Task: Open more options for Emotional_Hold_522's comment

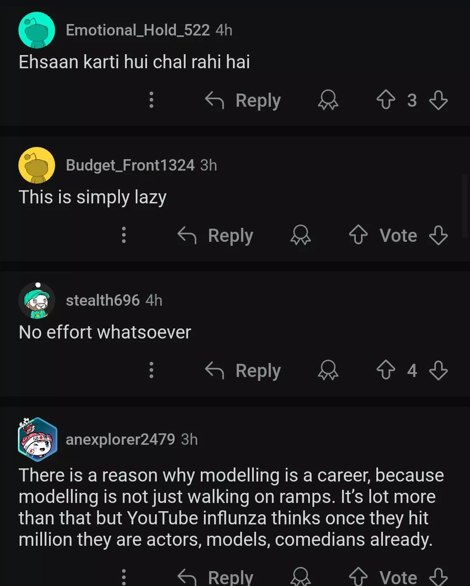Action: coord(151,100)
